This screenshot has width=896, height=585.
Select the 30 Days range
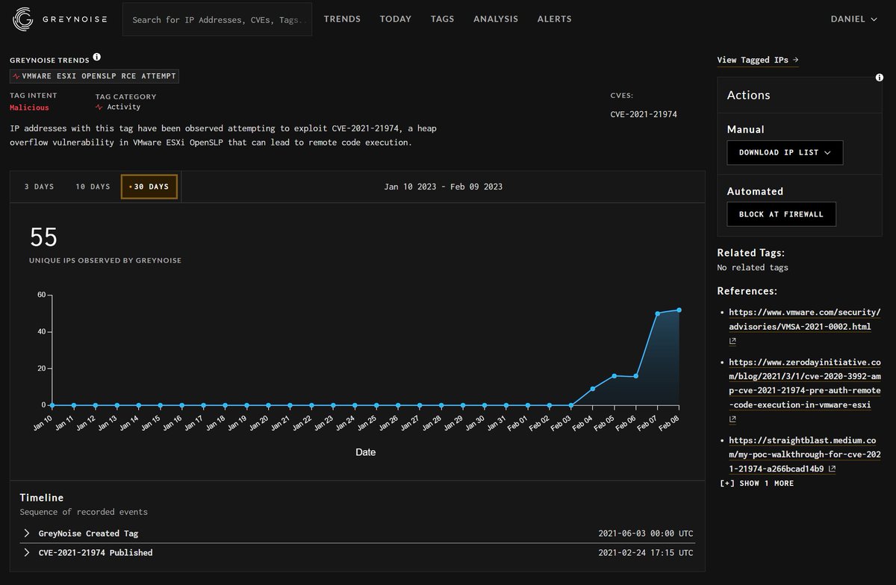pos(149,187)
